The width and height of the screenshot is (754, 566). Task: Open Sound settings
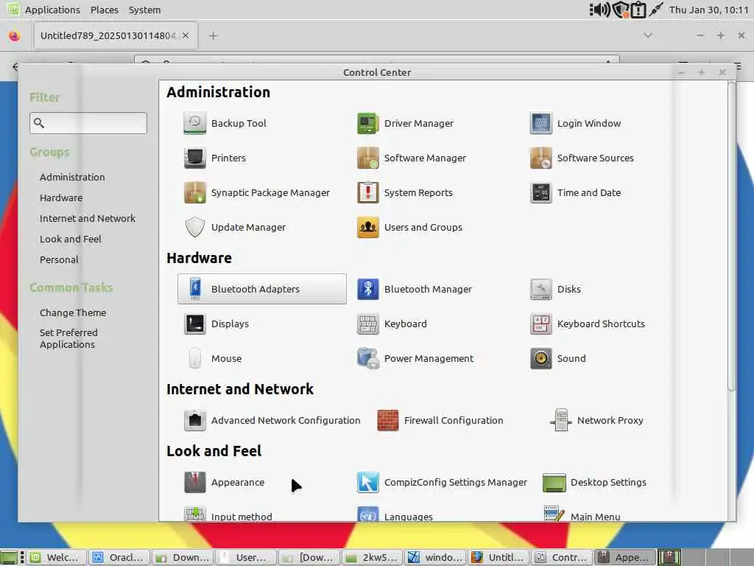pyautogui.click(x=558, y=358)
